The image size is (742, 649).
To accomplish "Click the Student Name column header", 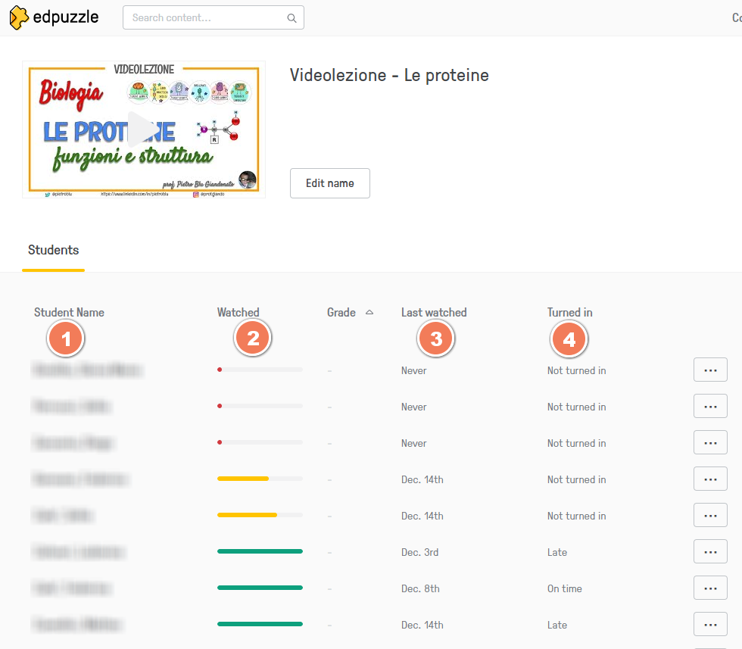I will tap(69, 312).
